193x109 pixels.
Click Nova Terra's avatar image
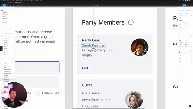[134, 100]
